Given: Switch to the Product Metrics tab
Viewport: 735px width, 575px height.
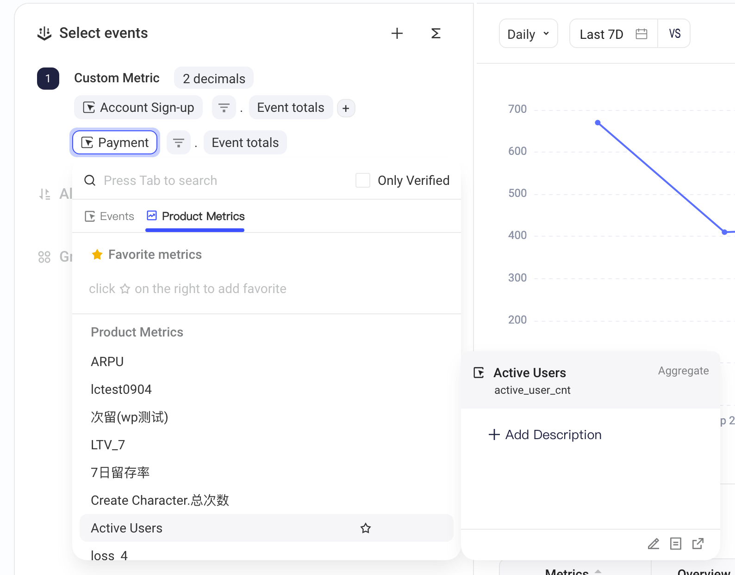Looking at the screenshot, I should click(195, 216).
